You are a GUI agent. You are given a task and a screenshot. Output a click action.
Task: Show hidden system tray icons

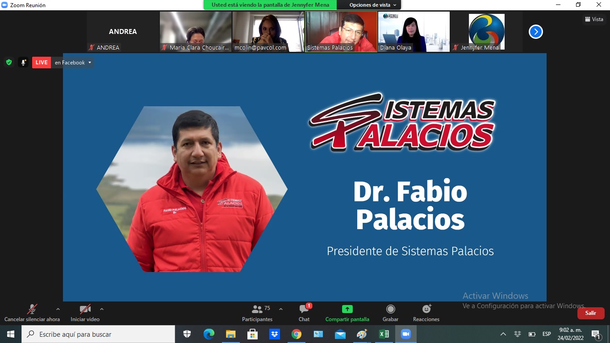click(503, 334)
